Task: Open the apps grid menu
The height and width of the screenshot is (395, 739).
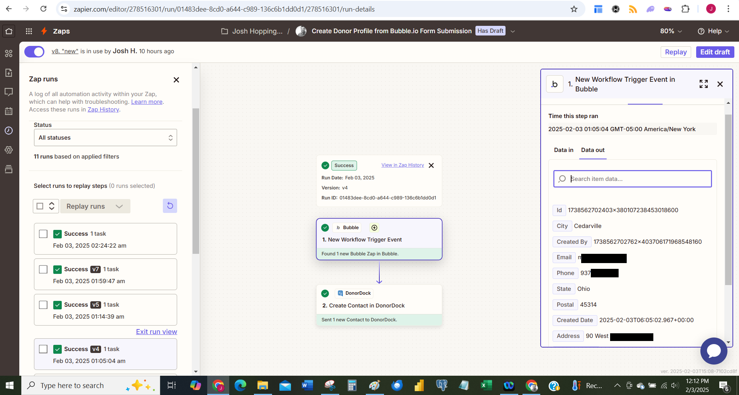Action: coord(29,31)
